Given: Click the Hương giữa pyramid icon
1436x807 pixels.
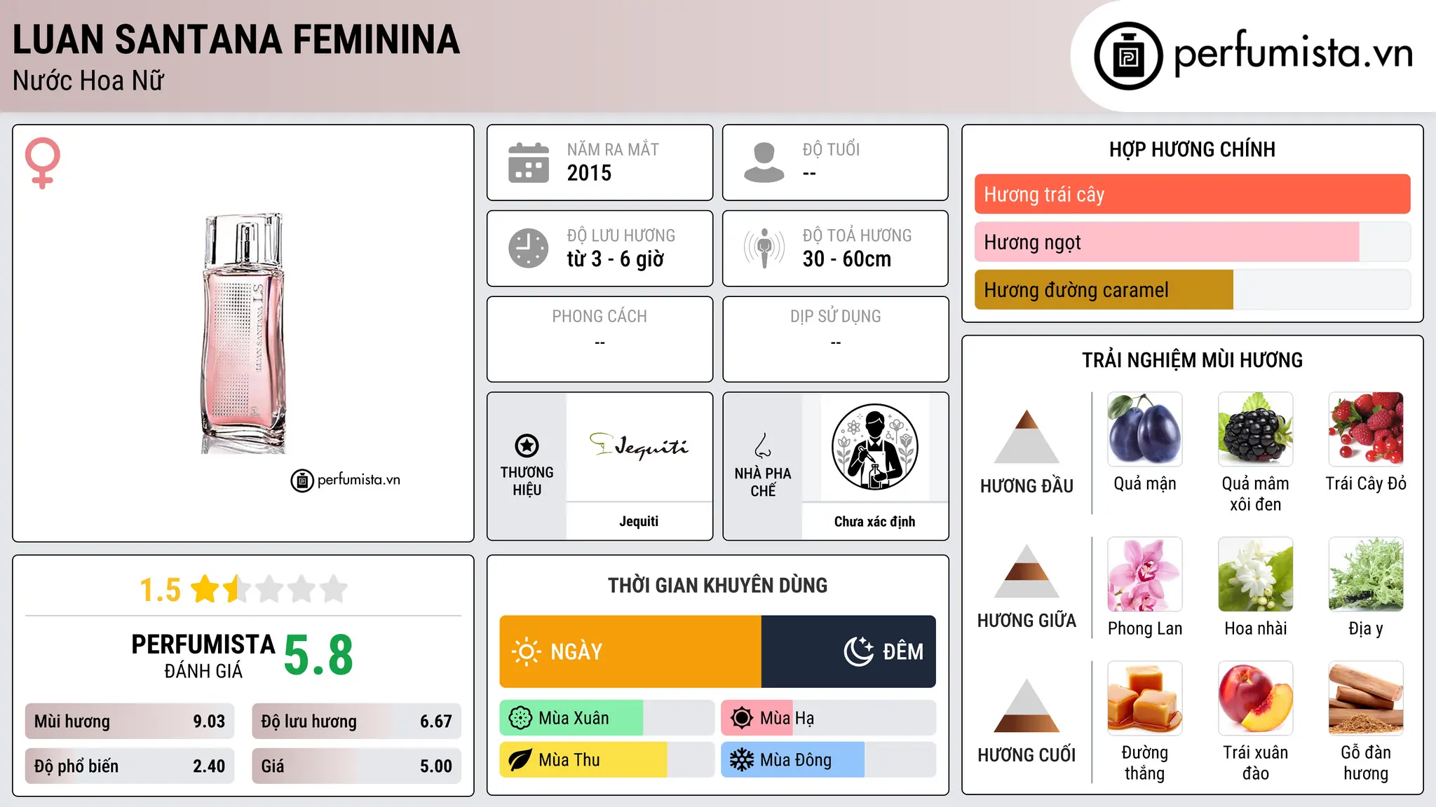Looking at the screenshot, I should point(1027,572).
